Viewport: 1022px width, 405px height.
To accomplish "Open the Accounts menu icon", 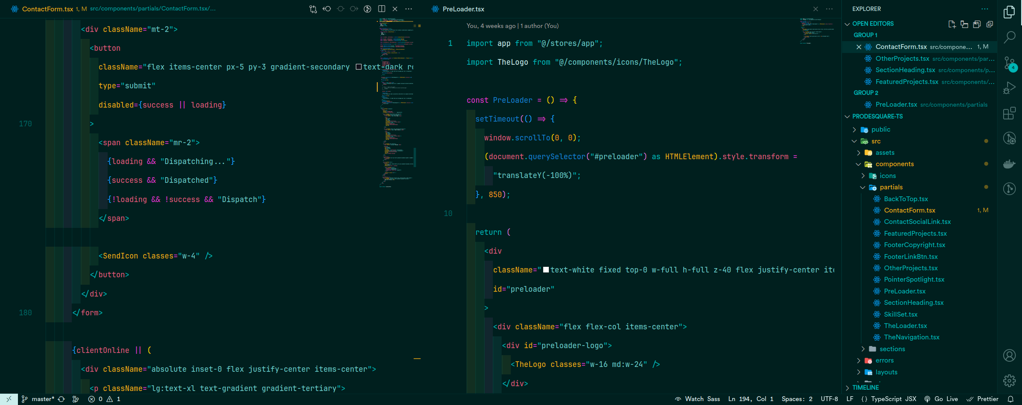I will 1009,356.
